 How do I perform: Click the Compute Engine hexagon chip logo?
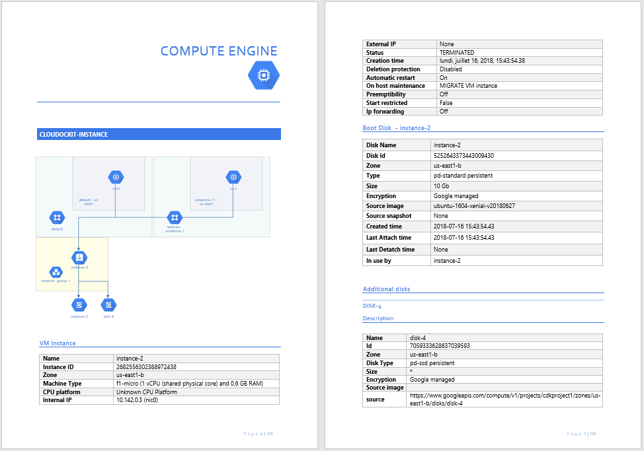pos(264,75)
